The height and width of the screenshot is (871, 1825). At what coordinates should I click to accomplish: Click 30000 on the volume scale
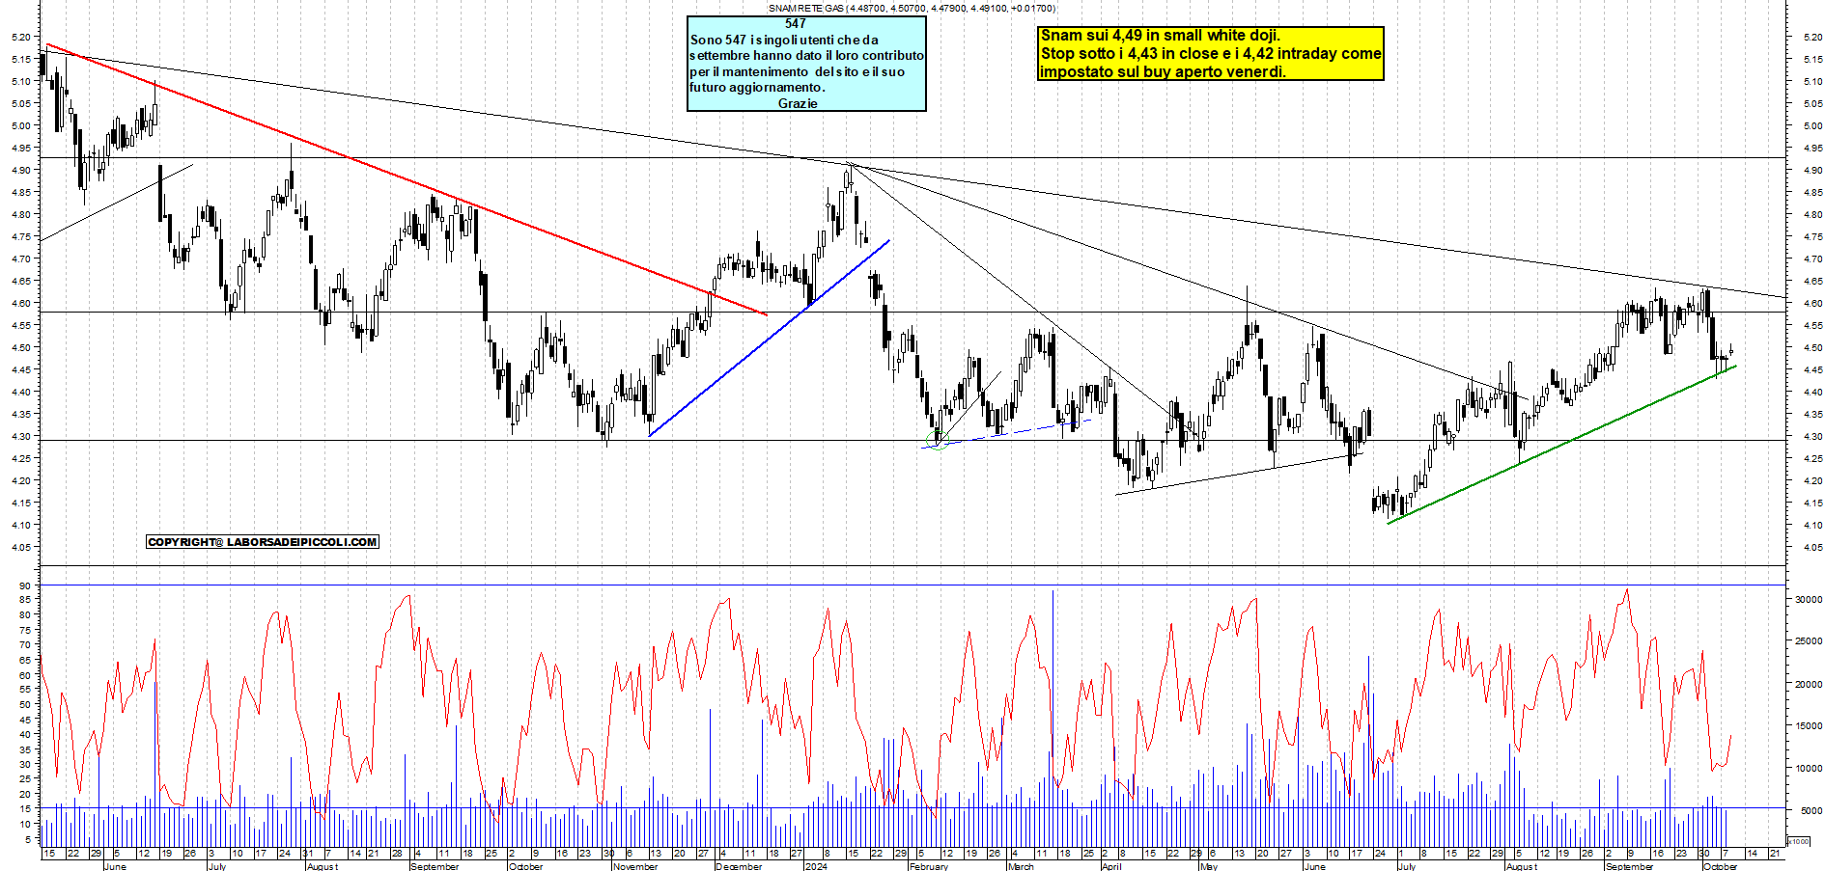pos(1808,599)
